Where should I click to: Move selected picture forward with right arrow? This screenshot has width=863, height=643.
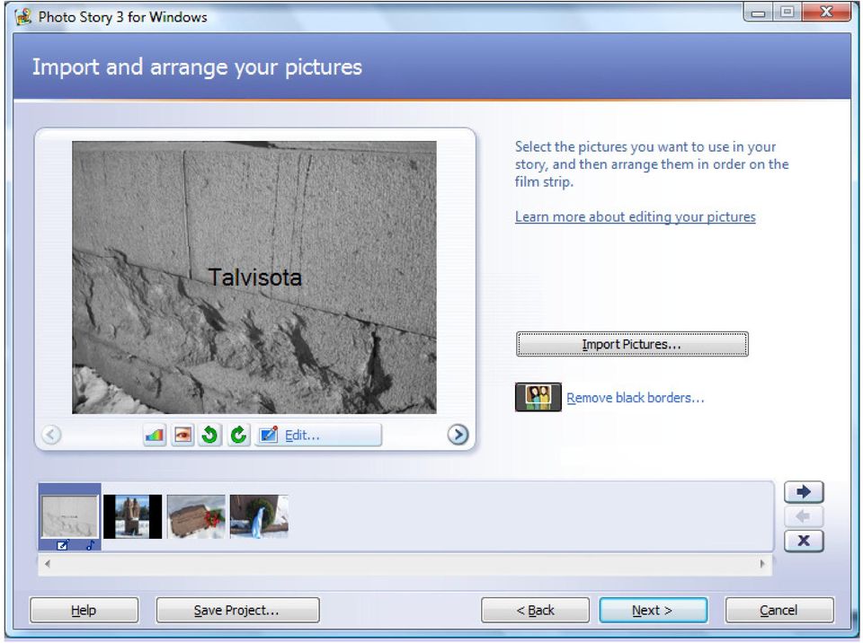coord(804,492)
